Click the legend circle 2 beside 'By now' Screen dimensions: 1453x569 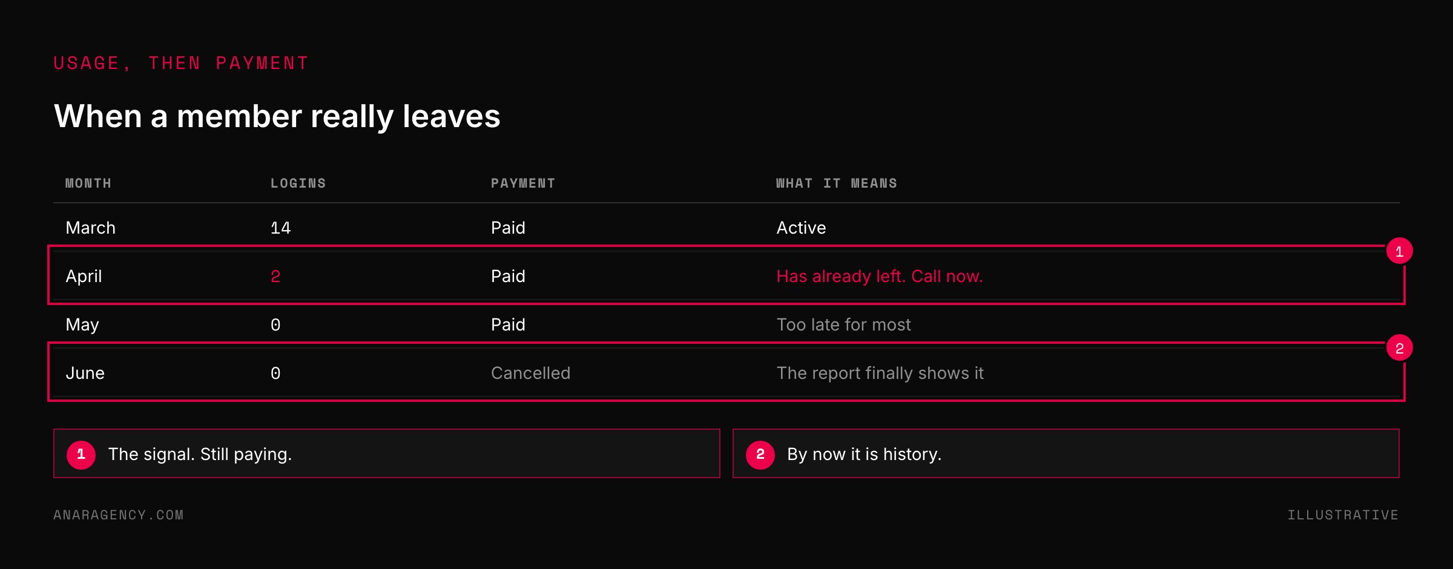[760, 455]
